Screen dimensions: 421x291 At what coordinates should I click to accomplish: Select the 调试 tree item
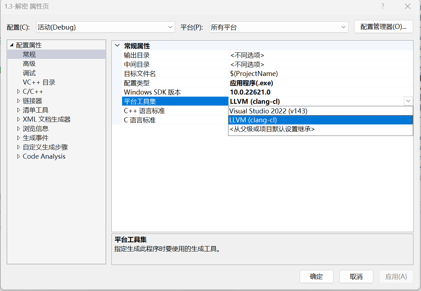point(29,73)
